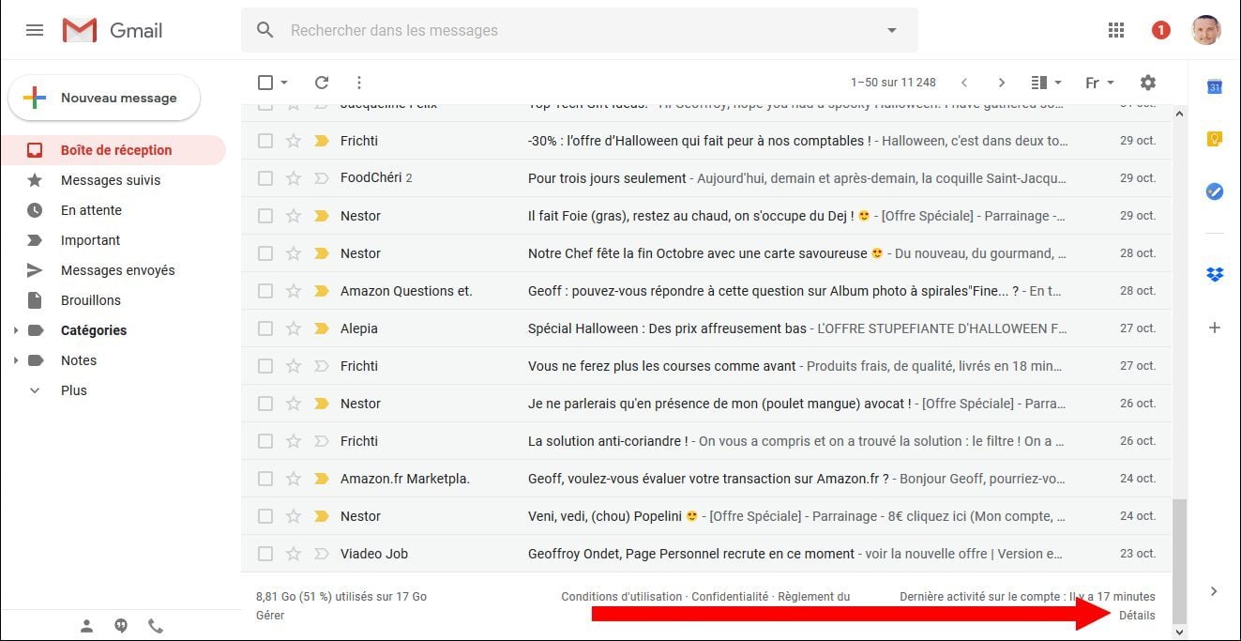Open the Contacts icon below the sidebar
1241x641 pixels.
click(87, 626)
